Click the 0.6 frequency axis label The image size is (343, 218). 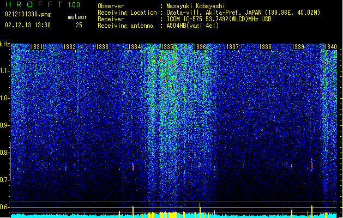coord(4,207)
